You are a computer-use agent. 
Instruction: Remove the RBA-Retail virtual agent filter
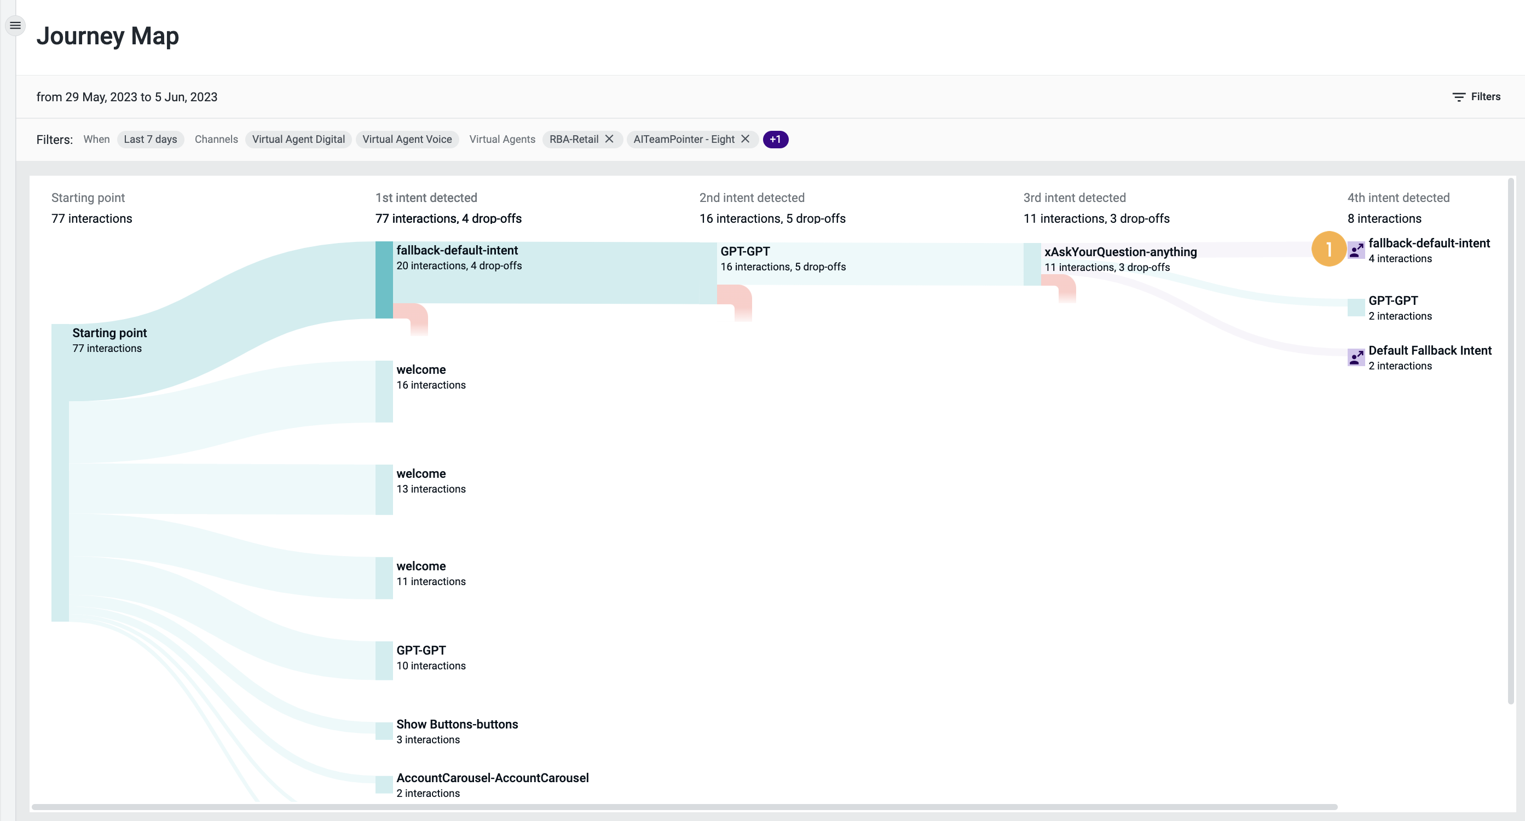tap(610, 139)
